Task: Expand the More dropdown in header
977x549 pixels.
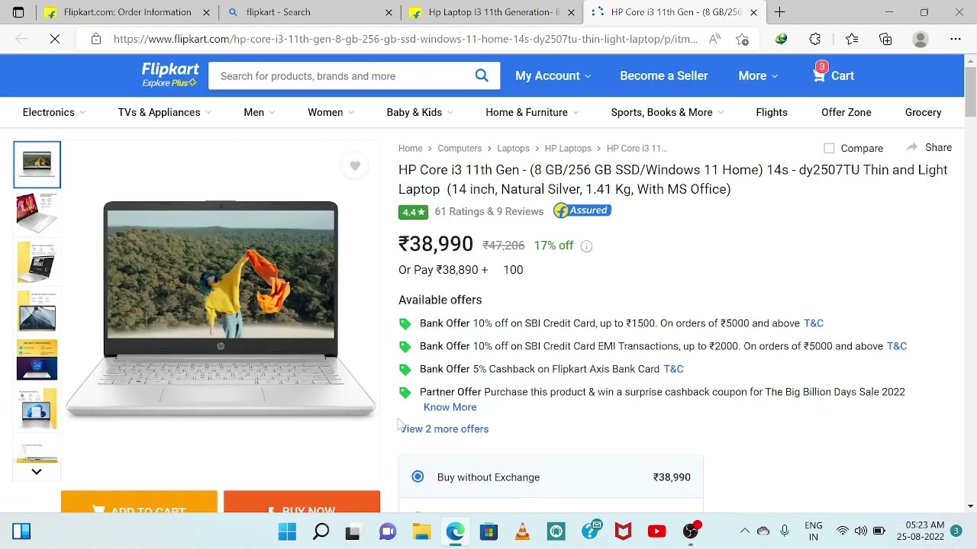Action: pyautogui.click(x=758, y=75)
